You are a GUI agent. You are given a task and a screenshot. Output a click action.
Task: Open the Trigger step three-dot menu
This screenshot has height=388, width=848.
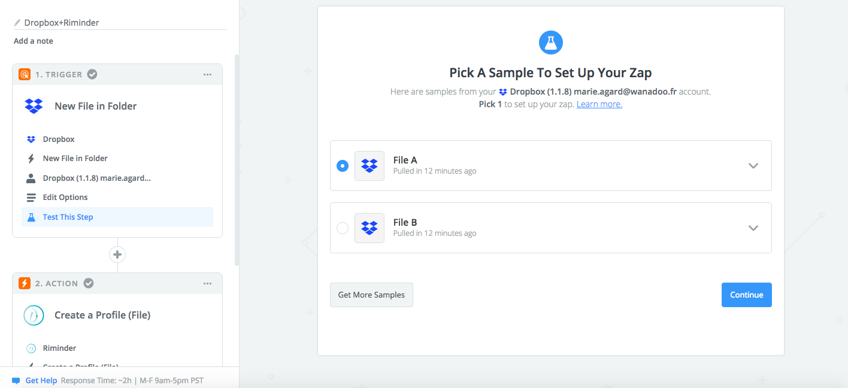pyautogui.click(x=207, y=74)
